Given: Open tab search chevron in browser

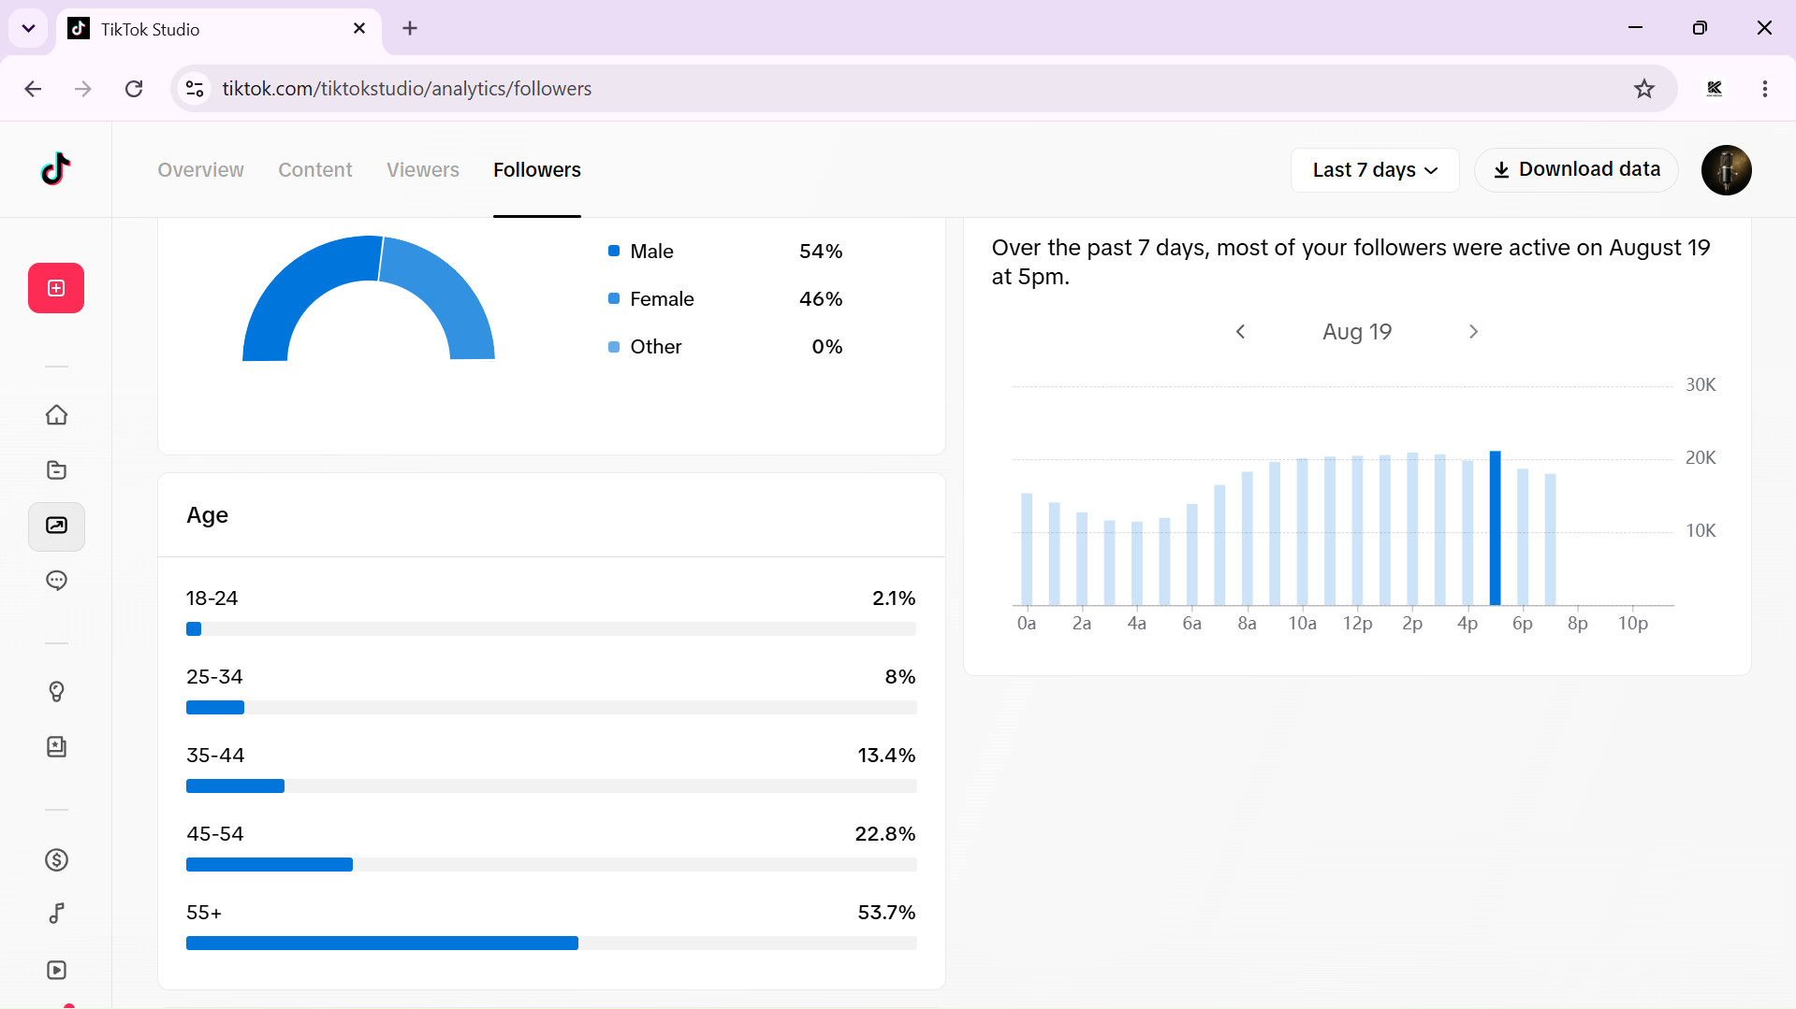Looking at the screenshot, I should pos(28,28).
